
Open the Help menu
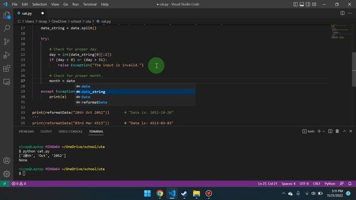pyautogui.click(x=105, y=4)
